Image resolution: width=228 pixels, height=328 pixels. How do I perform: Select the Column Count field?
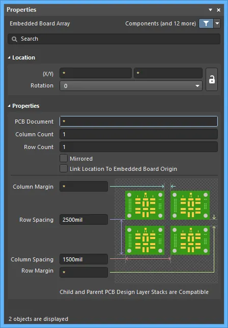pyautogui.click(x=138, y=134)
